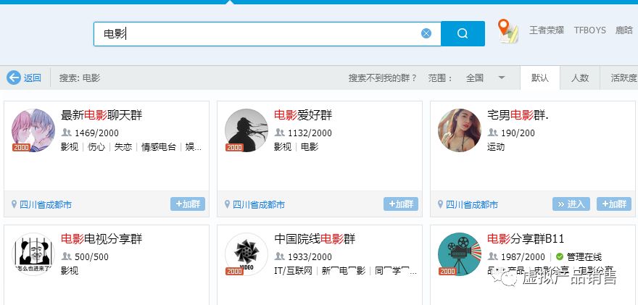Click the 管理在线 status label
Viewport: 638px width, 305px height.
pos(584,256)
